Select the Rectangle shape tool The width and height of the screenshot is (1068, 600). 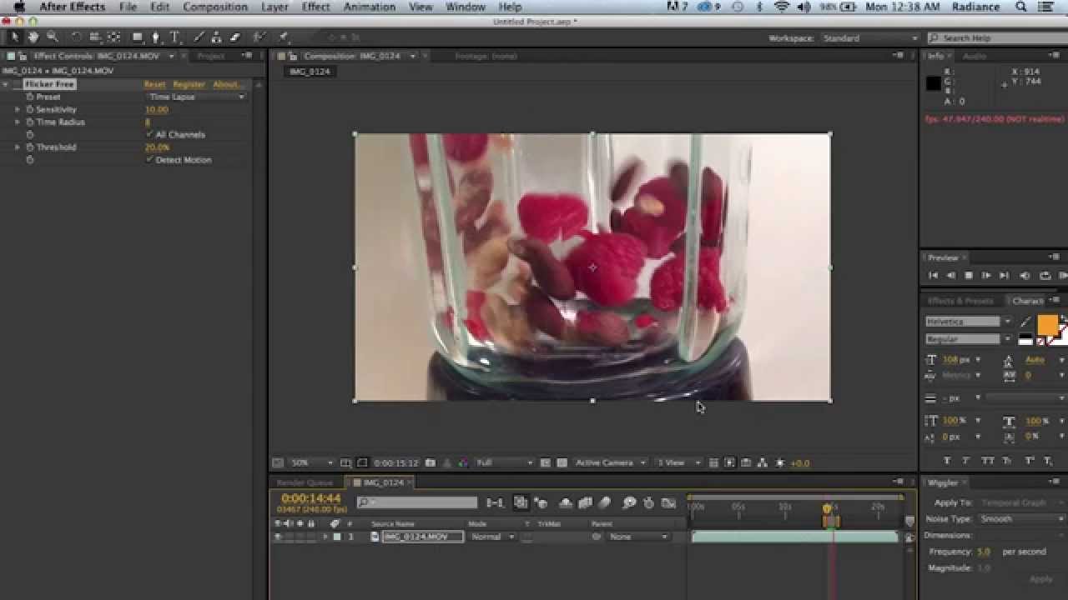138,37
